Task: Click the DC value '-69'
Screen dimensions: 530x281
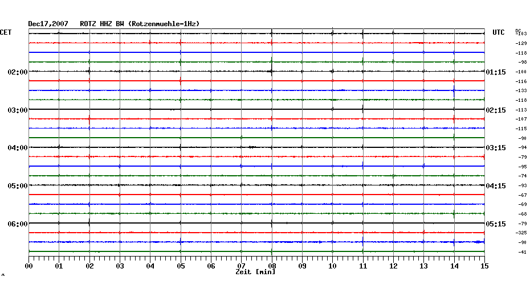Action: coord(522,205)
